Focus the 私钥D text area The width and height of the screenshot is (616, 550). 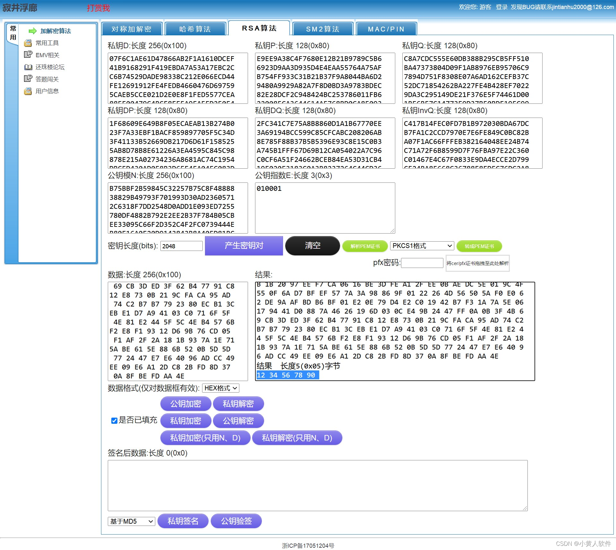coord(178,78)
